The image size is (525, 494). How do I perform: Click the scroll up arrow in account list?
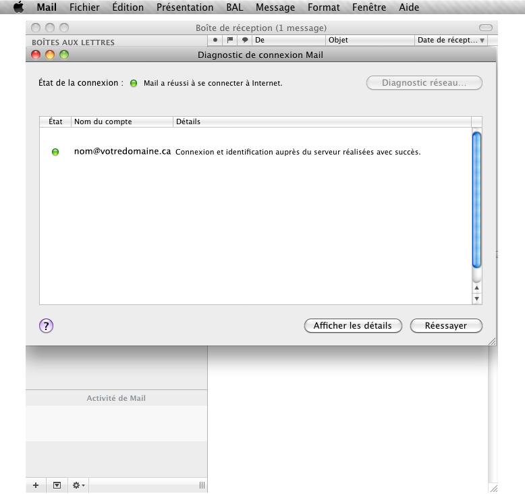pyautogui.click(x=477, y=287)
